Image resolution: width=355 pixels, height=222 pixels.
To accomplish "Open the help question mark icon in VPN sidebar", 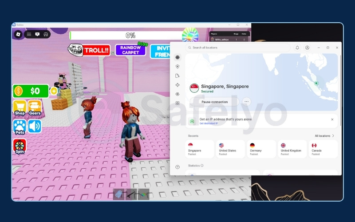I will [x=177, y=167].
